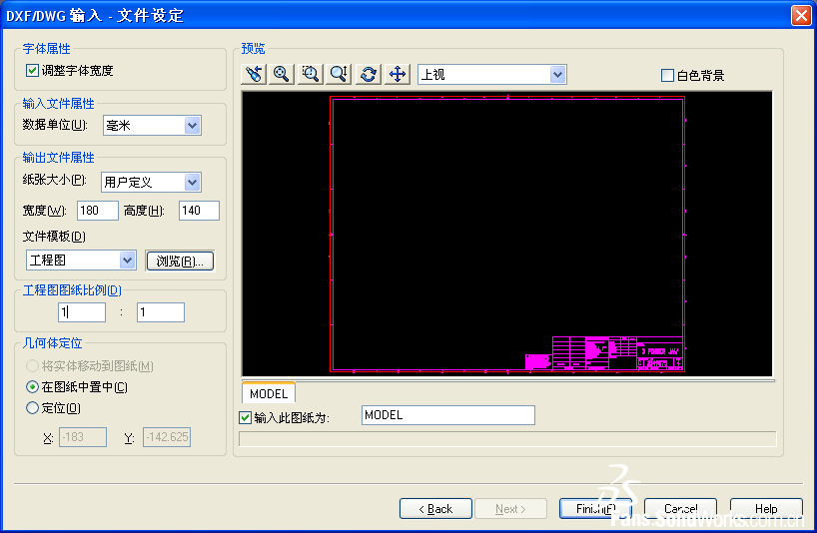
Task: Click the second drawing scale ratio field
Action: point(161,312)
